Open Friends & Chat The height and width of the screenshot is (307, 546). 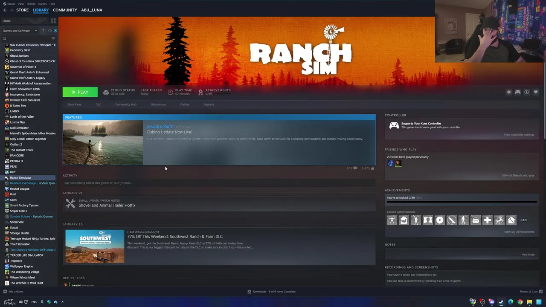[531, 292]
